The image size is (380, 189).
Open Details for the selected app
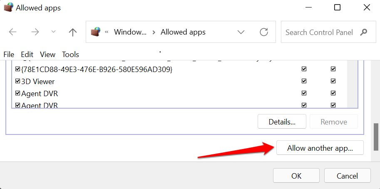click(282, 122)
